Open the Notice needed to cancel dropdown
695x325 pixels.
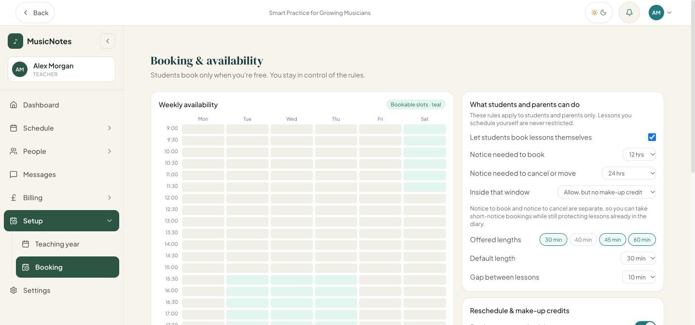[x=629, y=173]
